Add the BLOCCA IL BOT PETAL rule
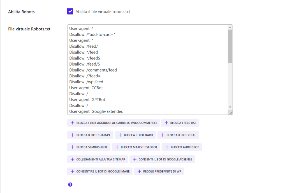This screenshot has width=287, height=193. 178,135
